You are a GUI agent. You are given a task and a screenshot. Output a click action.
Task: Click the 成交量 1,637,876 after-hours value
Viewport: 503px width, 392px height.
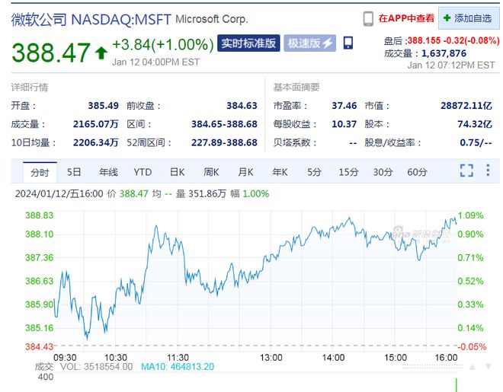[425, 53]
